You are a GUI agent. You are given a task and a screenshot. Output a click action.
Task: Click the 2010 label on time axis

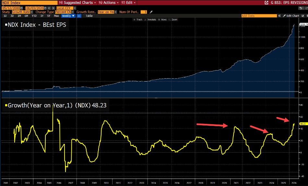(106, 183)
